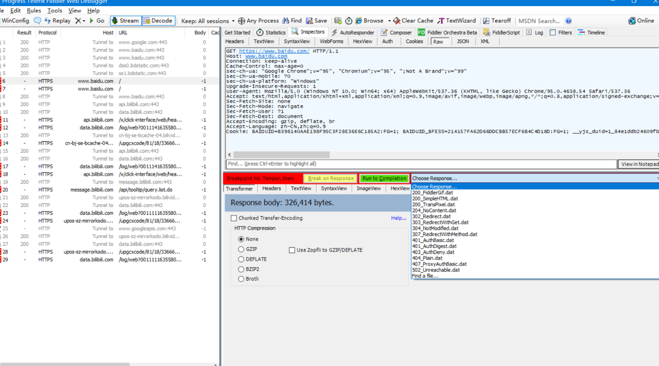
Task: Open the Composer tab
Action: pos(396,33)
